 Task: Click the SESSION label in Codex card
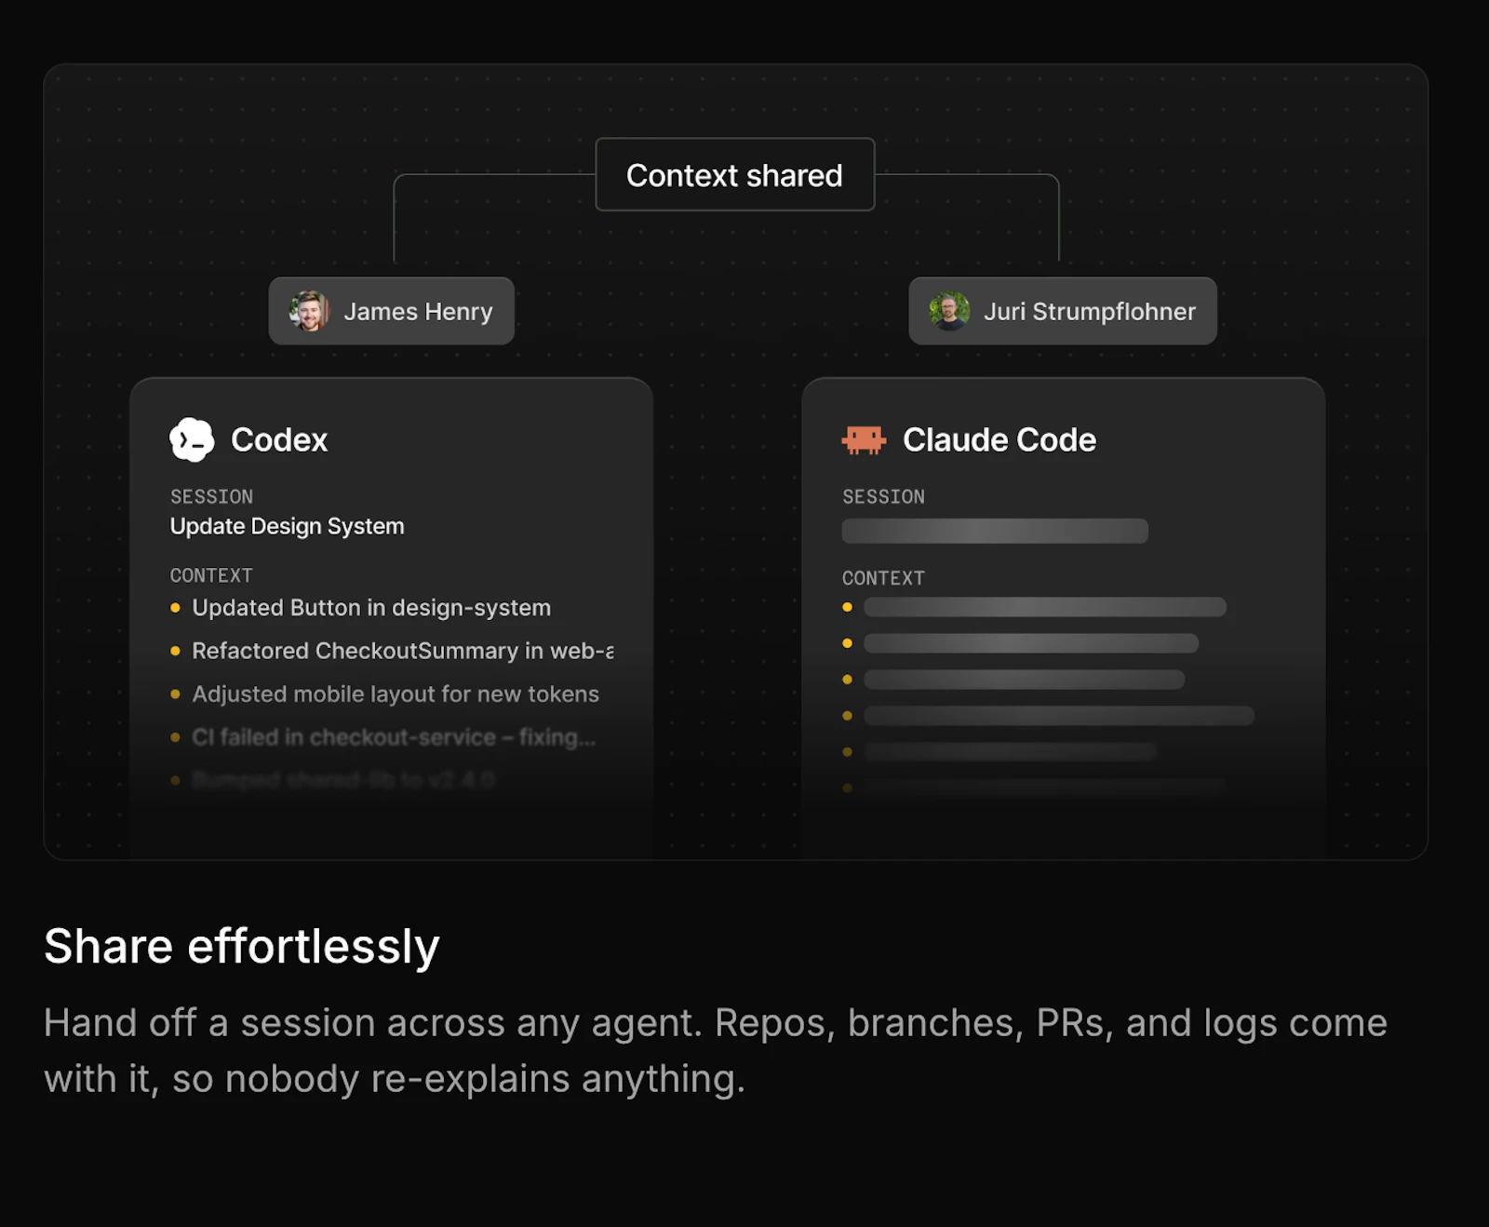(x=211, y=497)
